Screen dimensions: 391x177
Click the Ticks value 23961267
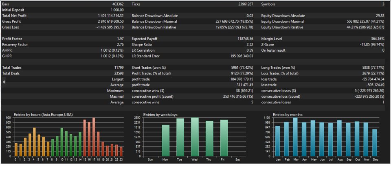pyautogui.click(x=246, y=4)
